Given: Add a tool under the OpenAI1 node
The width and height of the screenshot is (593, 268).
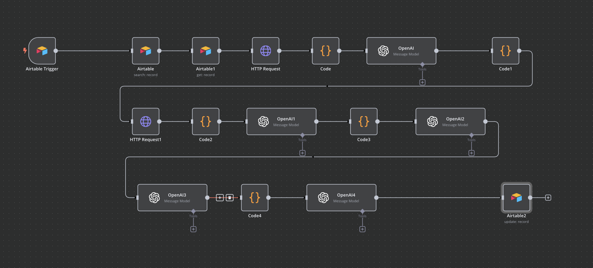Looking at the screenshot, I should [x=302, y=153].
